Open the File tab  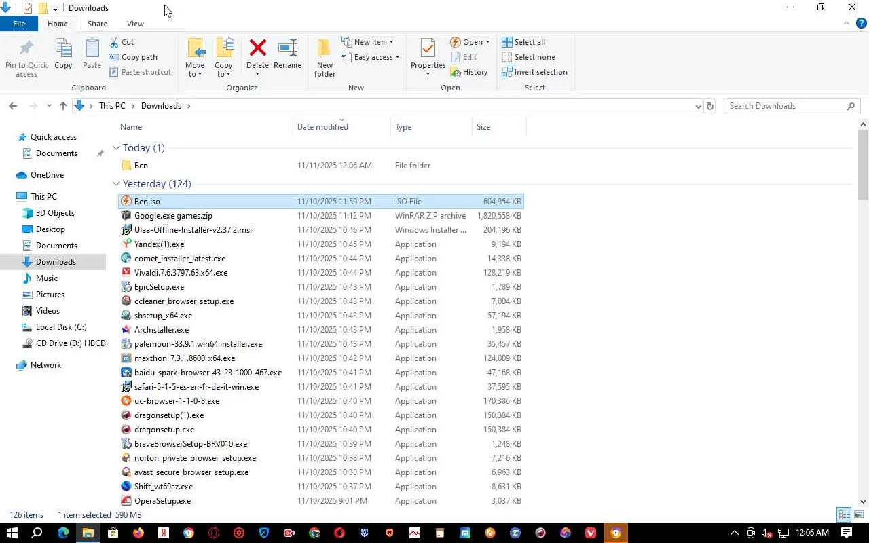pyautogui.click(x=19, y=24)
